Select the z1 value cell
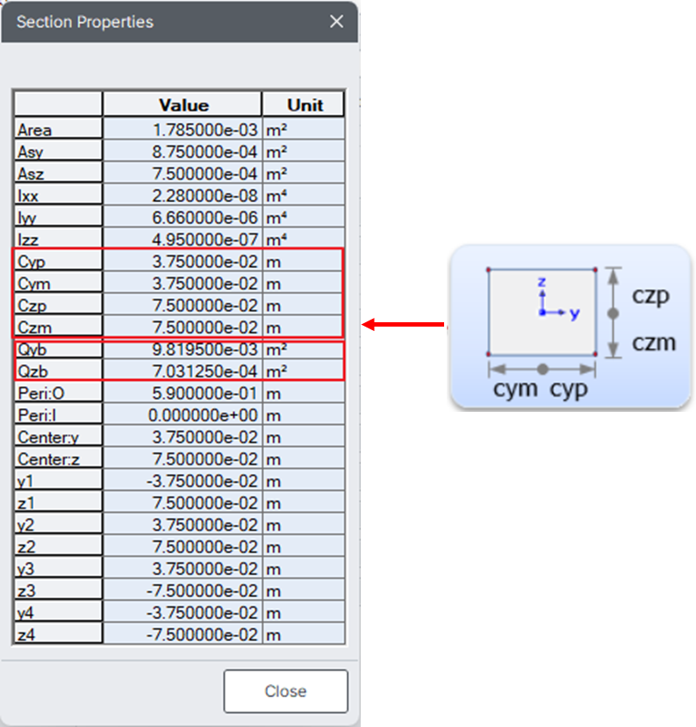 pyautogui.click(x=183, y=502)
